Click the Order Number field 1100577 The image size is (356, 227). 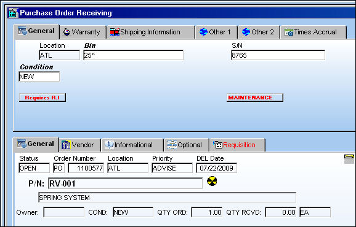point(86,168)
